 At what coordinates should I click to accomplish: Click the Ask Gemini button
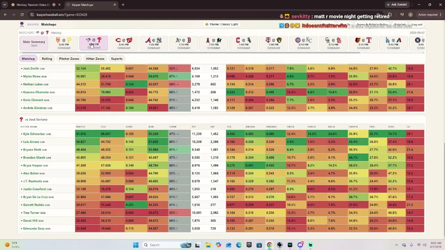tap(397, 5)
